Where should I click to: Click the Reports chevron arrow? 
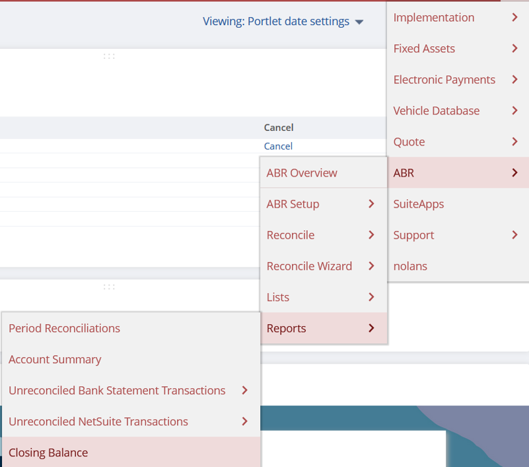click(x=371, y=329)
